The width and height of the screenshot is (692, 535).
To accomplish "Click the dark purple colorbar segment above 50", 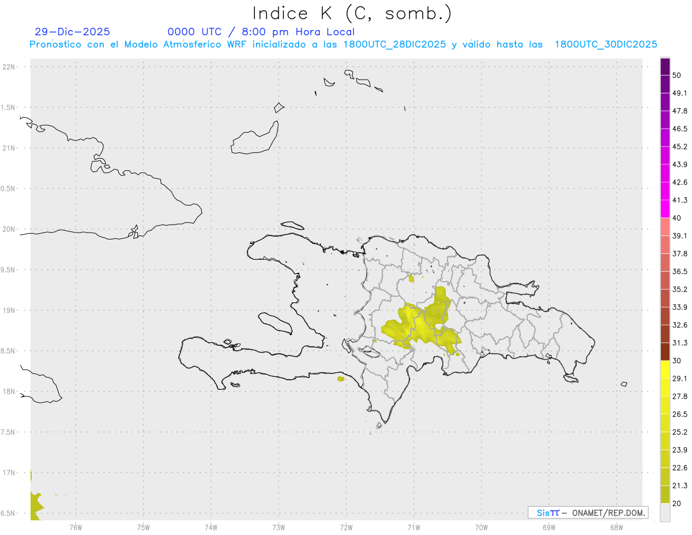I will (665, 67).
